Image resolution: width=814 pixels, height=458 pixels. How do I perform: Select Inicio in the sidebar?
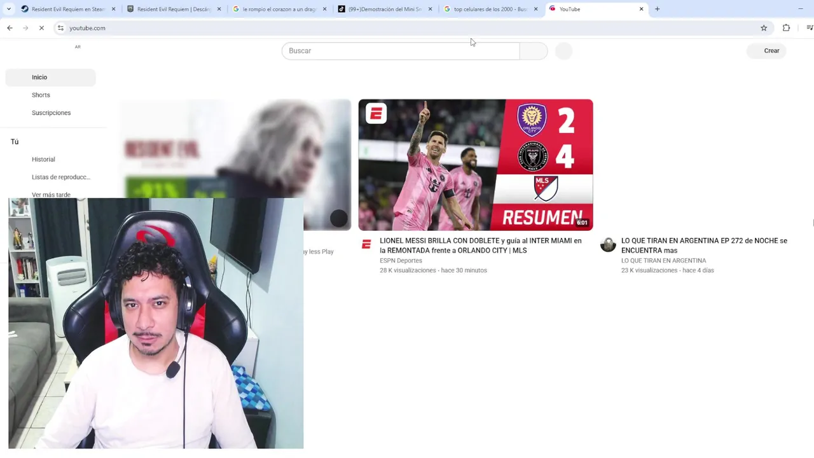click(50, 77)
